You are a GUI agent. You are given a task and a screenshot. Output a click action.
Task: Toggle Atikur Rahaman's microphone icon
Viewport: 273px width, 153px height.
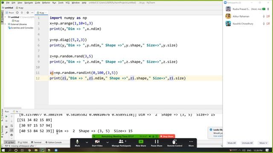click(264, 16)
